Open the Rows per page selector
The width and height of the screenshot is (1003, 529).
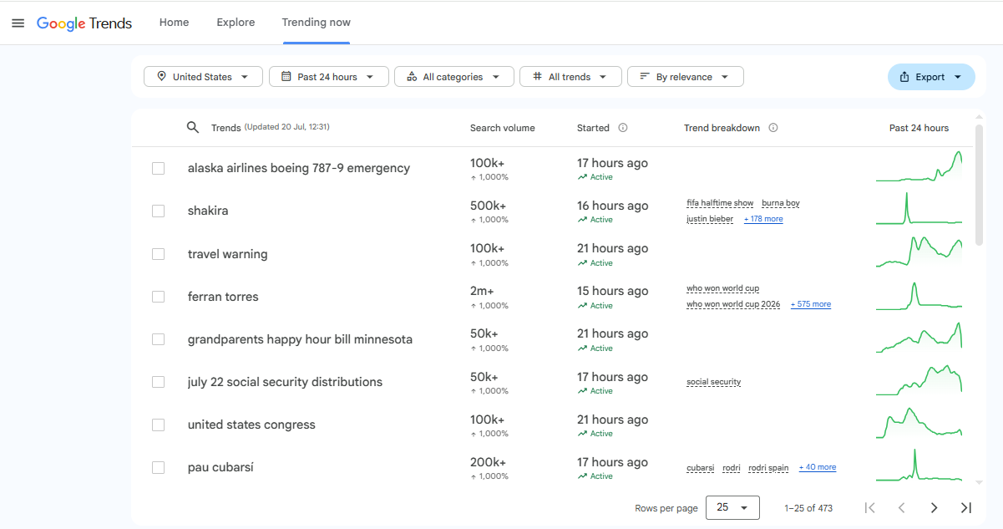point(732,507)
